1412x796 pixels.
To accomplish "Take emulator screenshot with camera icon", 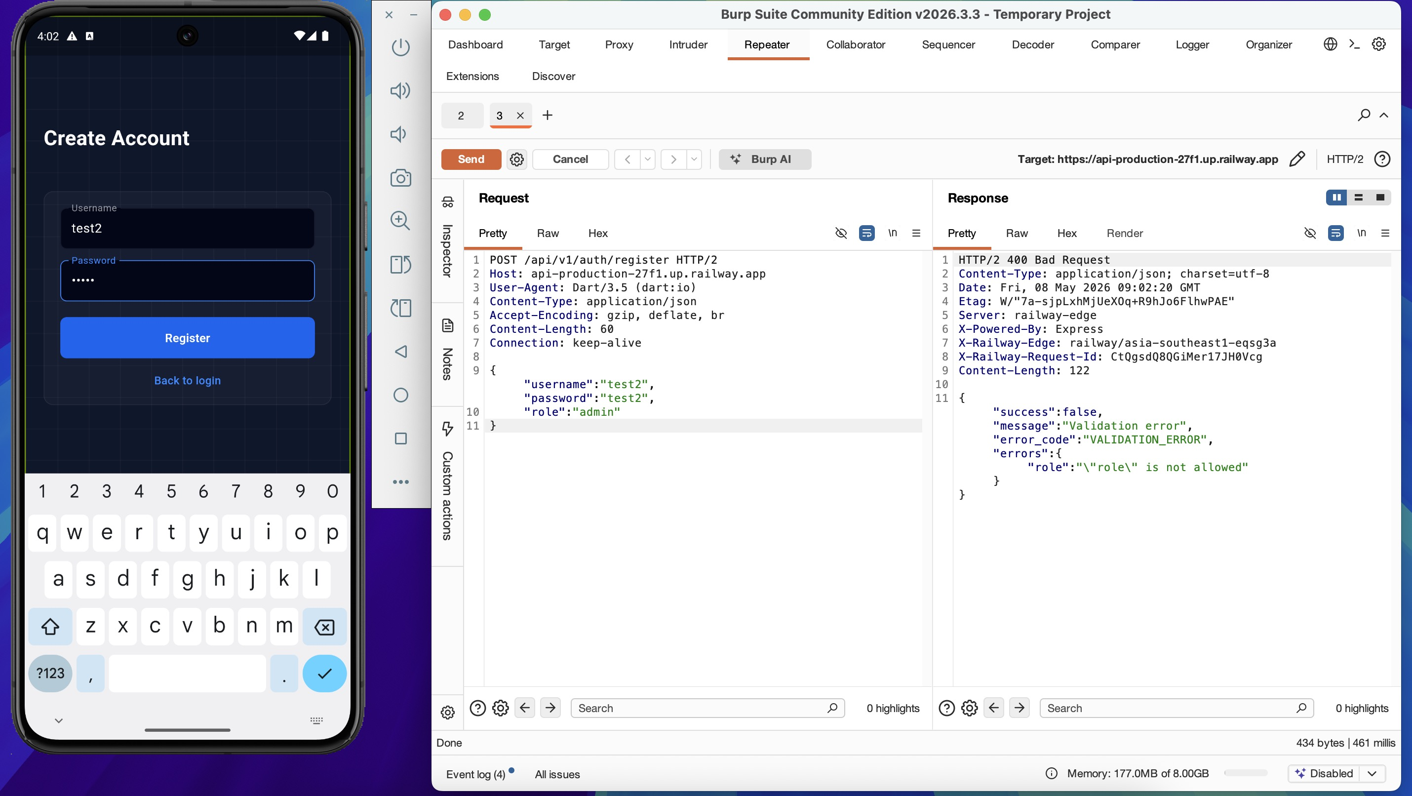I will [x=401, y=178].
